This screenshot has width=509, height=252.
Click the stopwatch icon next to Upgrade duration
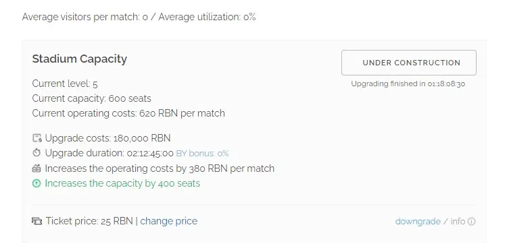(x=37, y=153)
